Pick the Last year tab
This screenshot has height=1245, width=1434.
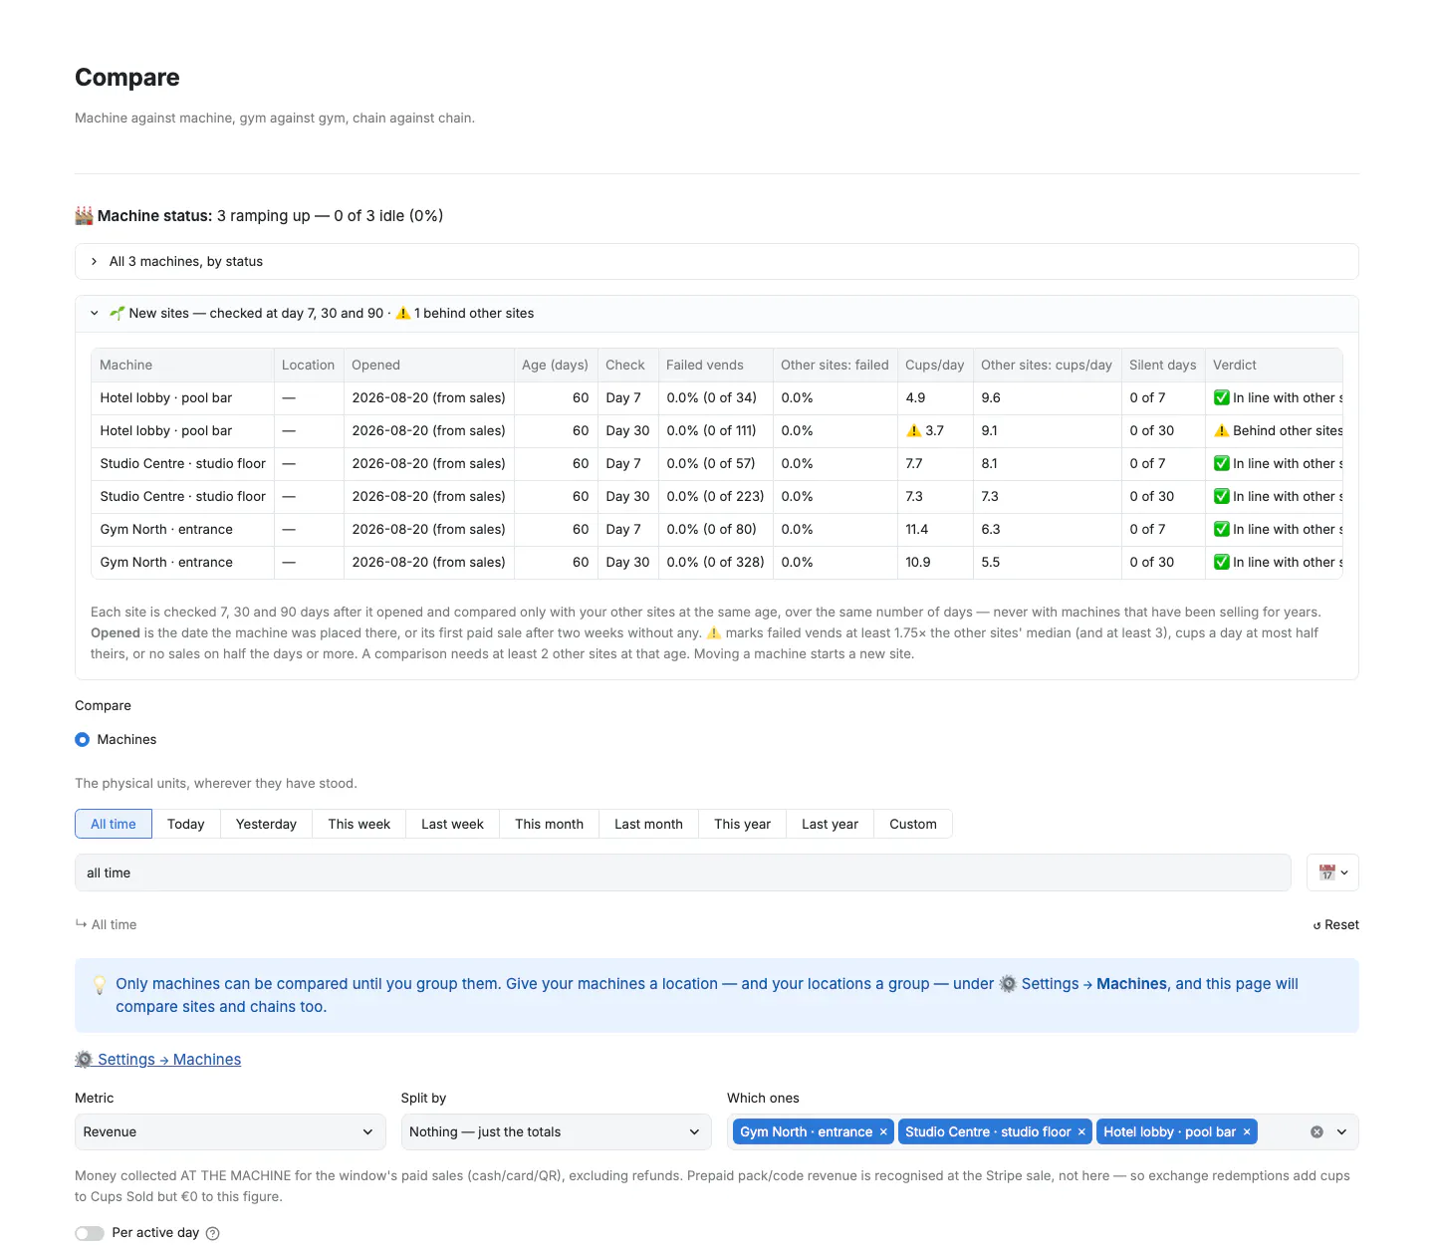pyautogui.click(x=831, y=824)
